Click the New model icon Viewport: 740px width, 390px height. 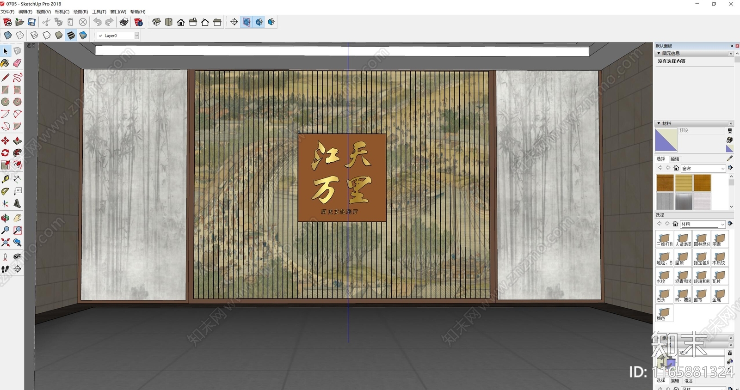tap(7, 22)
